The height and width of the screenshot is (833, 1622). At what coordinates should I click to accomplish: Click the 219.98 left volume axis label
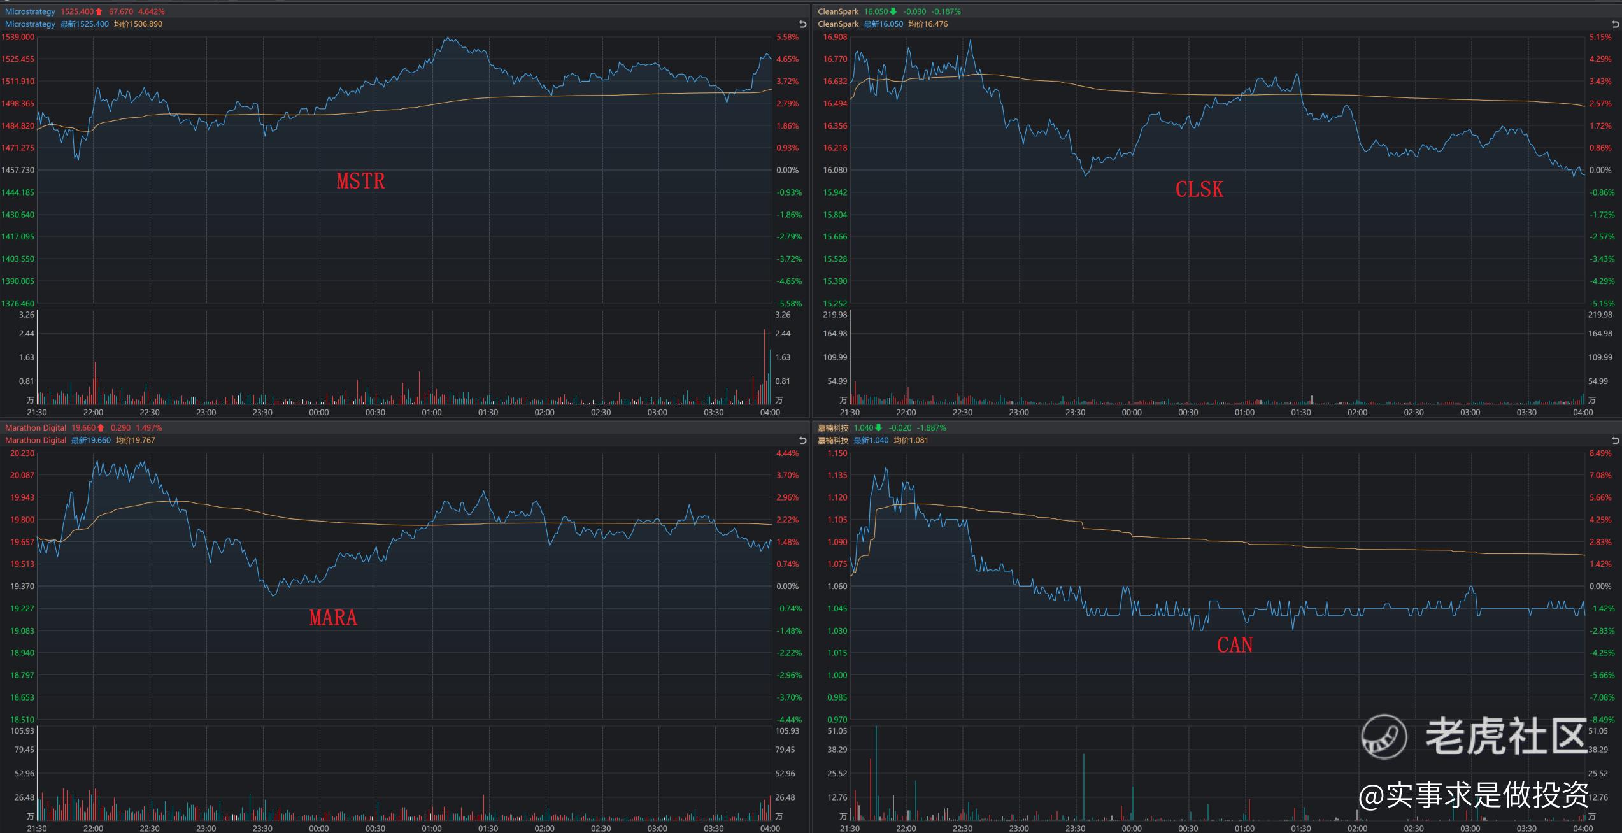tap(835, 315)
